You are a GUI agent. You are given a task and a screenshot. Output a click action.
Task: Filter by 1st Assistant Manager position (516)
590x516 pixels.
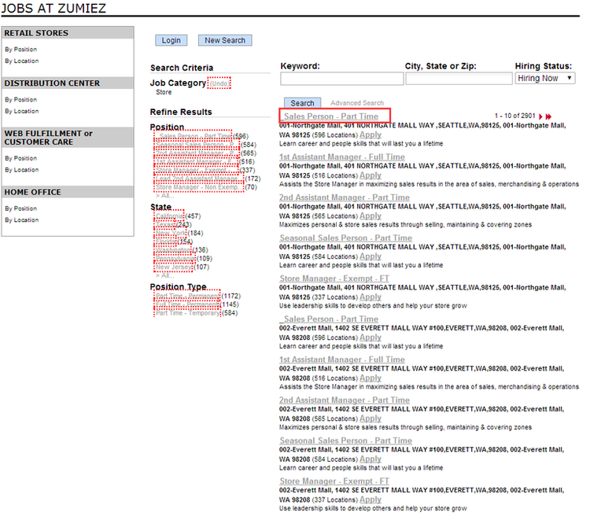tap(196, 162)
